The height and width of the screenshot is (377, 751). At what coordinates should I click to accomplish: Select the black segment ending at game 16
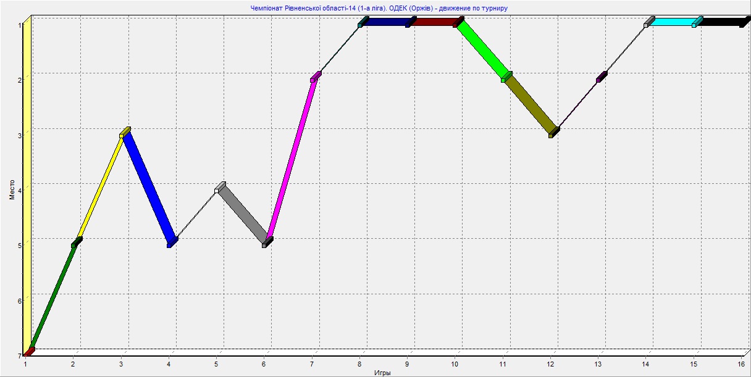[720, 22]
